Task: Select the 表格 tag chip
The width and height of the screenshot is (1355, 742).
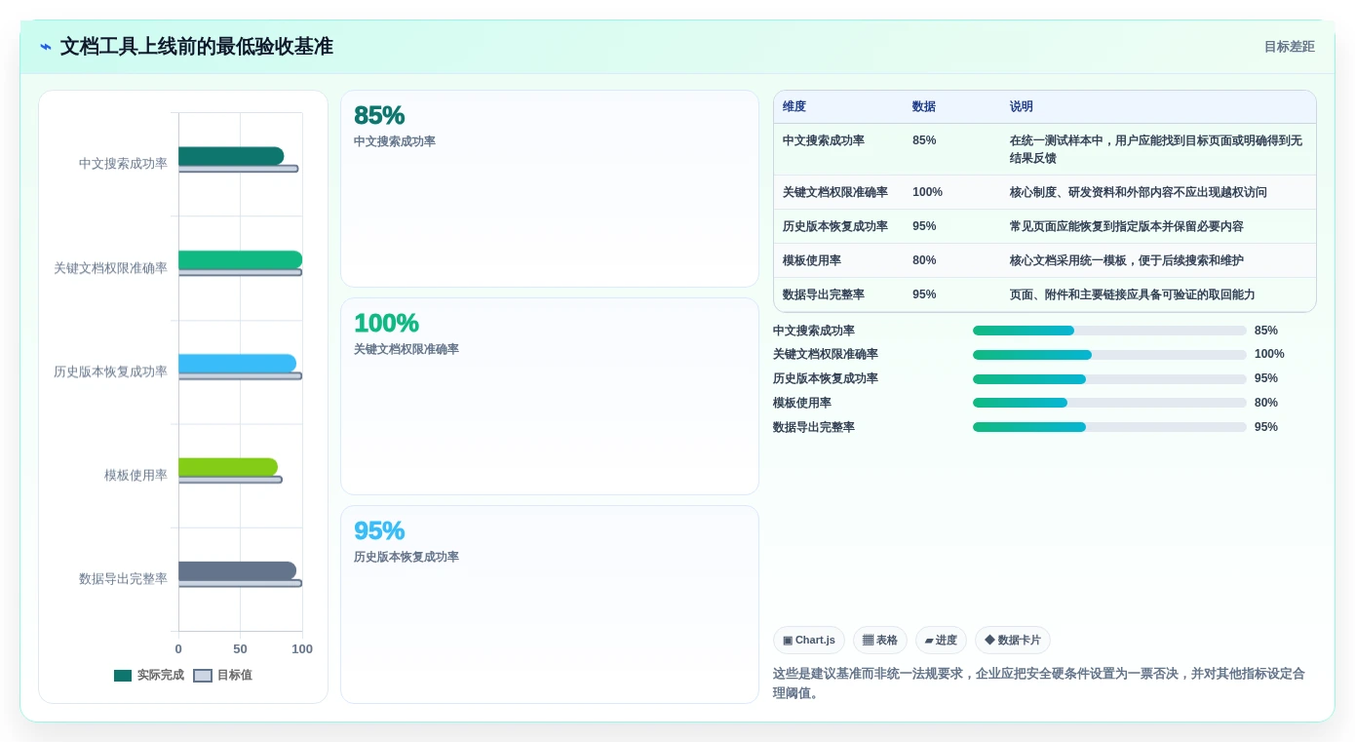Action: pyautogui.click(x=880, y=641)
